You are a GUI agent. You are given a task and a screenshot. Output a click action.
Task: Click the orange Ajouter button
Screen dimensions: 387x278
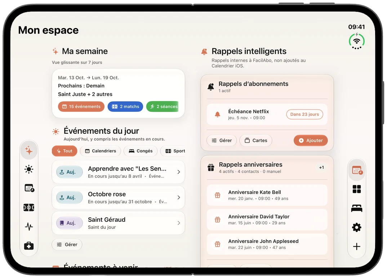pos(311,140)
